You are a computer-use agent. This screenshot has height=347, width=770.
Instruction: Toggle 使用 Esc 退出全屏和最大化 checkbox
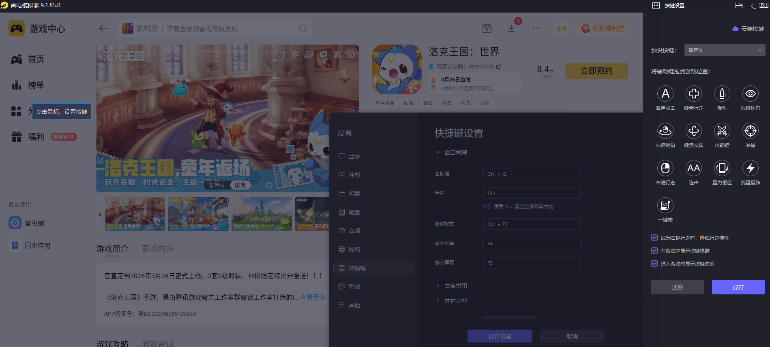[x=487, y=206]
